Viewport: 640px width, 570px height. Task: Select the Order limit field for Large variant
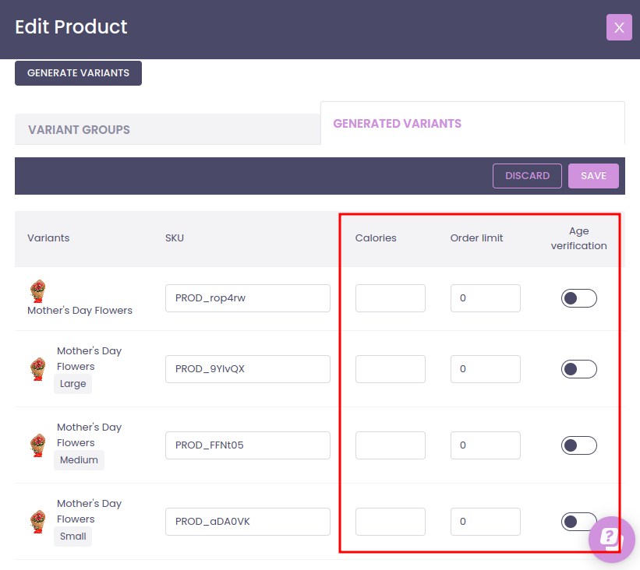tap(485, 369)
